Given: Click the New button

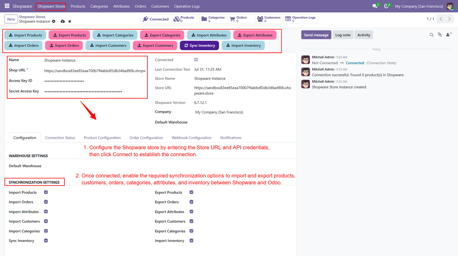Looking at the screenshot, I should 11,19.
